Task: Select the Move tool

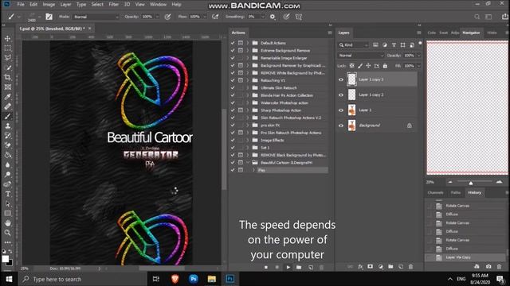Action: (7, 39)
